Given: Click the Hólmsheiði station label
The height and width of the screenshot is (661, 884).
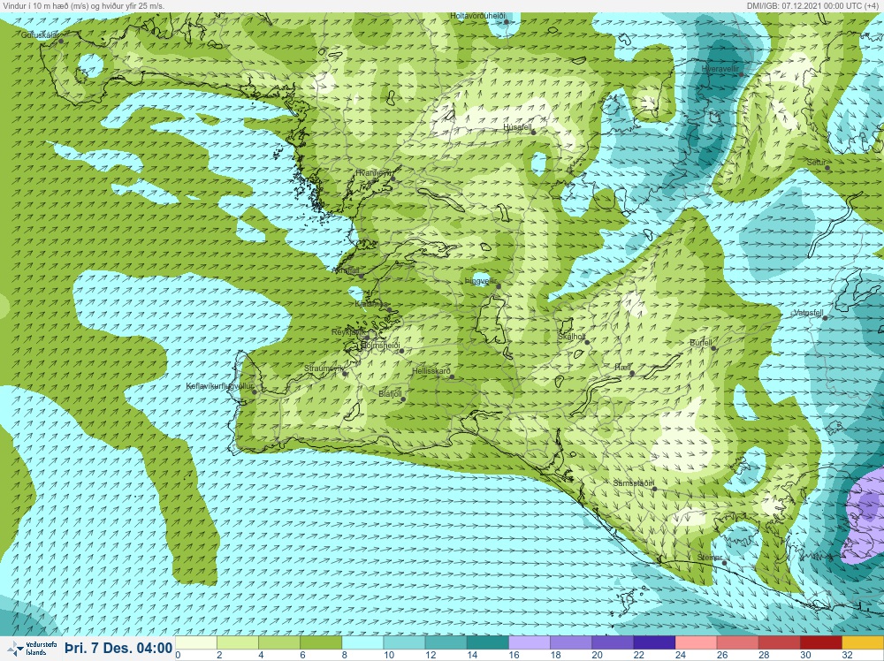Looking at the screenshot, I should [380, 346].
